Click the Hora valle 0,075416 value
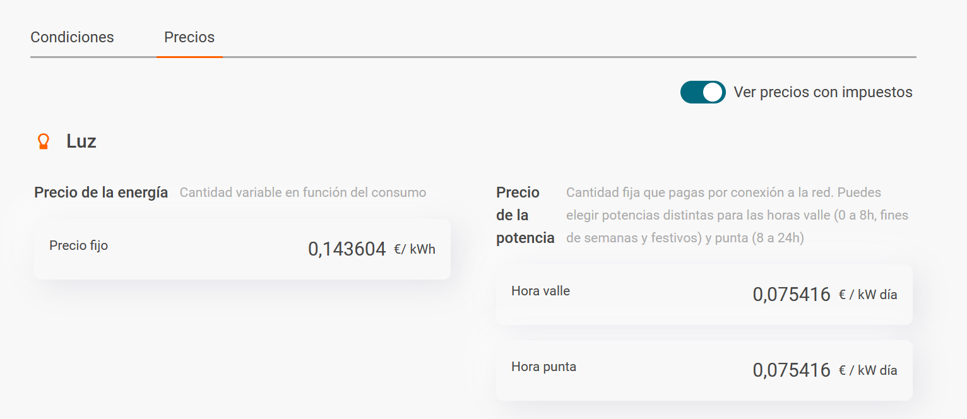The height and width of the screenshot is (419, 967). coord(792,295)
